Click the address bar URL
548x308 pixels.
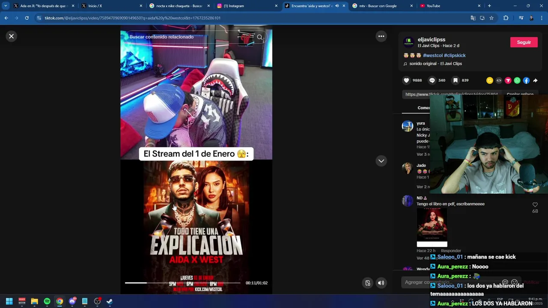133,18
